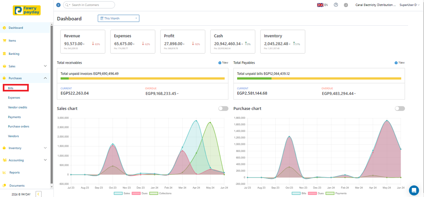Go to Vendor credits page
This screenshot has height=197, width=424.
coord(17,107)
